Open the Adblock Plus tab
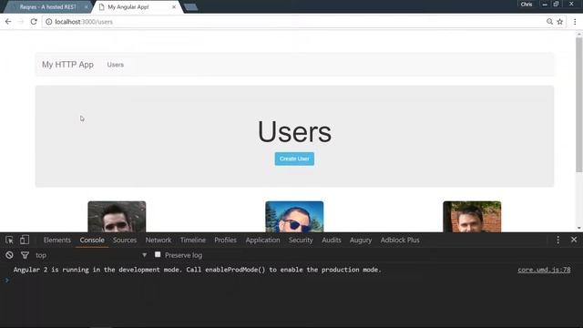The height and width of the screenshot is (328, 583). tap(400, 241)
